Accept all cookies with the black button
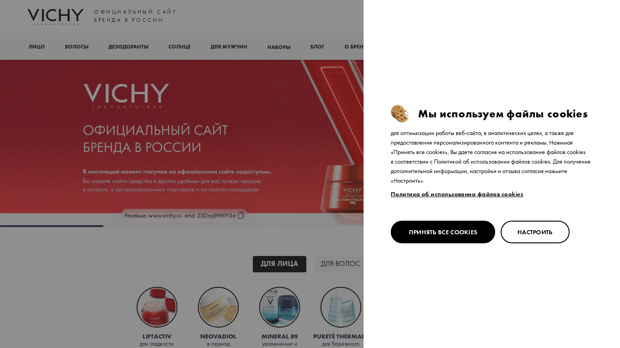The height and width of the screenshot is (348, 620). click(443, 232)
